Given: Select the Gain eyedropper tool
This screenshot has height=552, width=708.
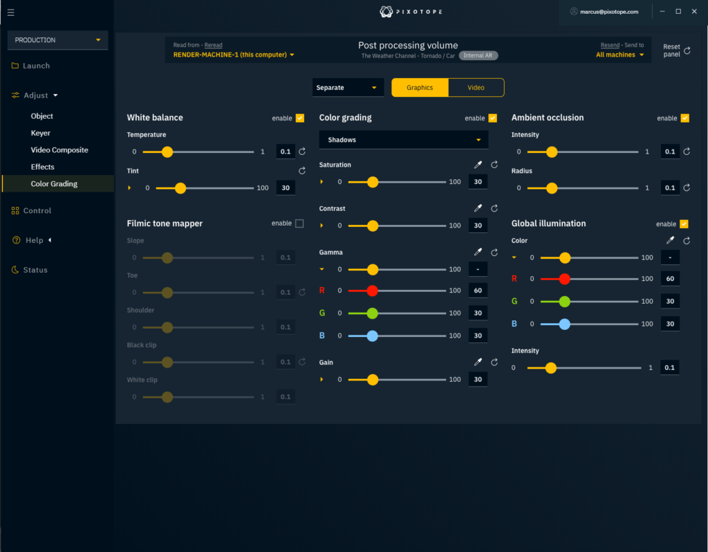Looking at the screenshot, I should point(477,362).
